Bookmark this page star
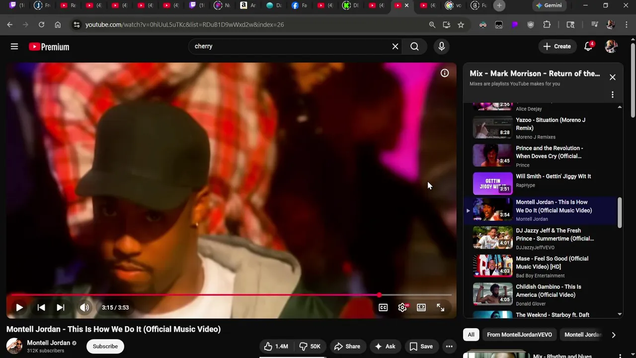The image size is (636, 358). tap(461, 24)
